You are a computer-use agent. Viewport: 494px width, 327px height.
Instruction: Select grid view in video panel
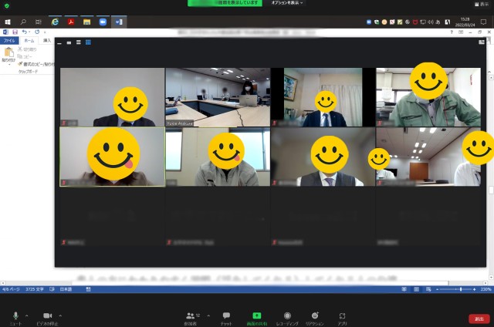(x=88, y=42)
